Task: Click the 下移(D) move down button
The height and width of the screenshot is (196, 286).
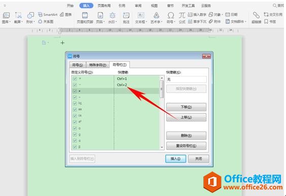Action: pyautogui.click(x=186, y=107)
